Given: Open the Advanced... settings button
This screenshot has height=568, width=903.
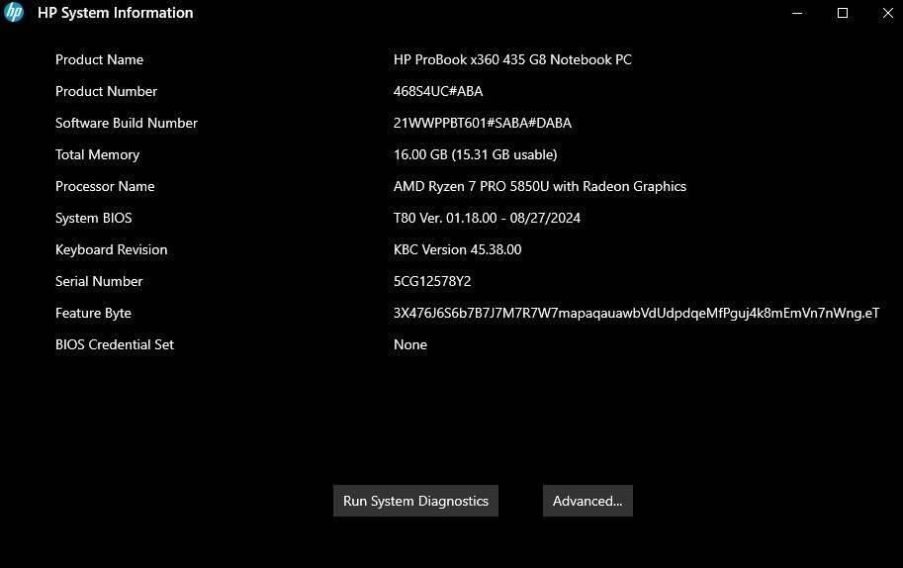Looking at the screenshot, I should click(x=587, y=501).
